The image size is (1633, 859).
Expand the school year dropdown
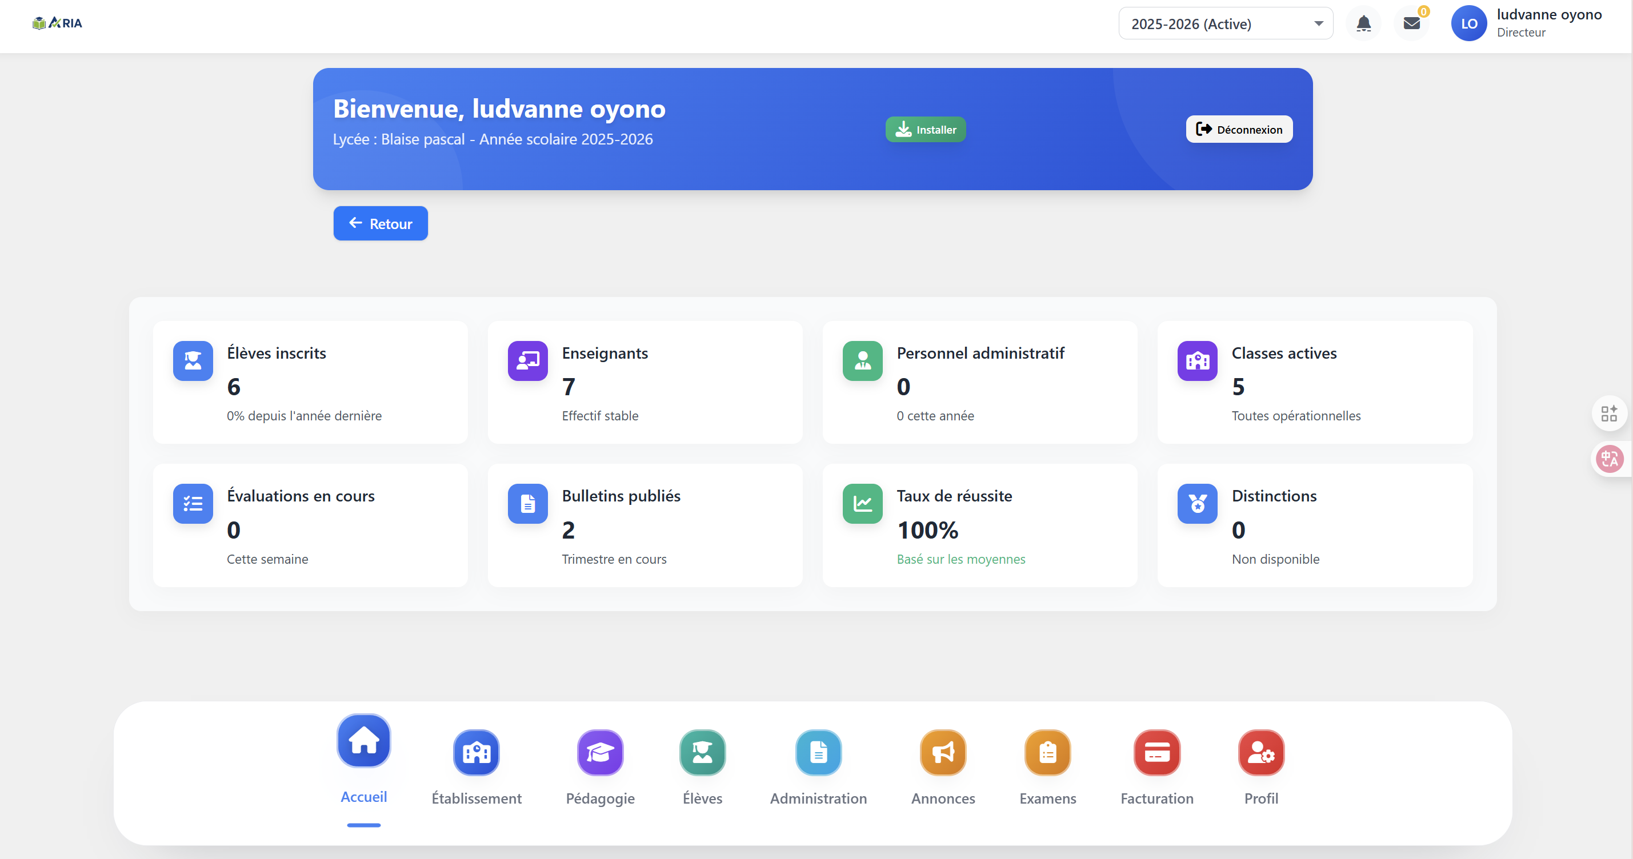tap(1226, 23)
